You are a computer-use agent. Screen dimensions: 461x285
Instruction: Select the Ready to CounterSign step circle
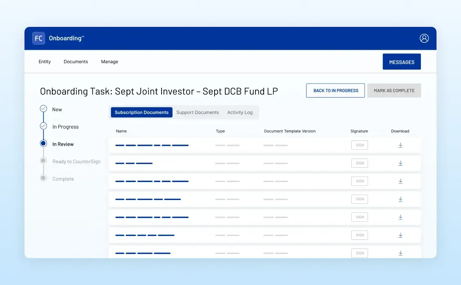pos(43,161)
